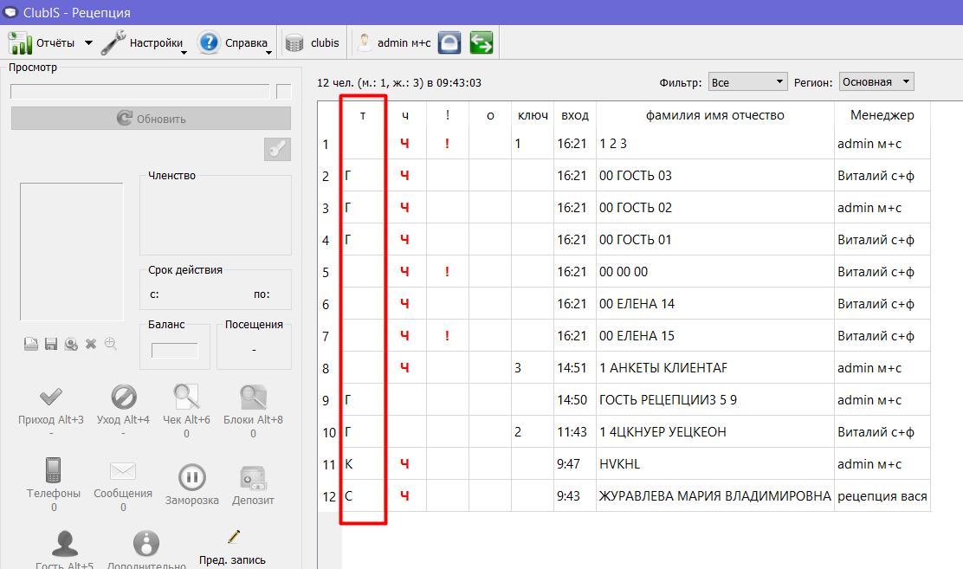Select the 00 ГОСТЬ 02 row
963x569 pixels.
[x=624, y=208]
